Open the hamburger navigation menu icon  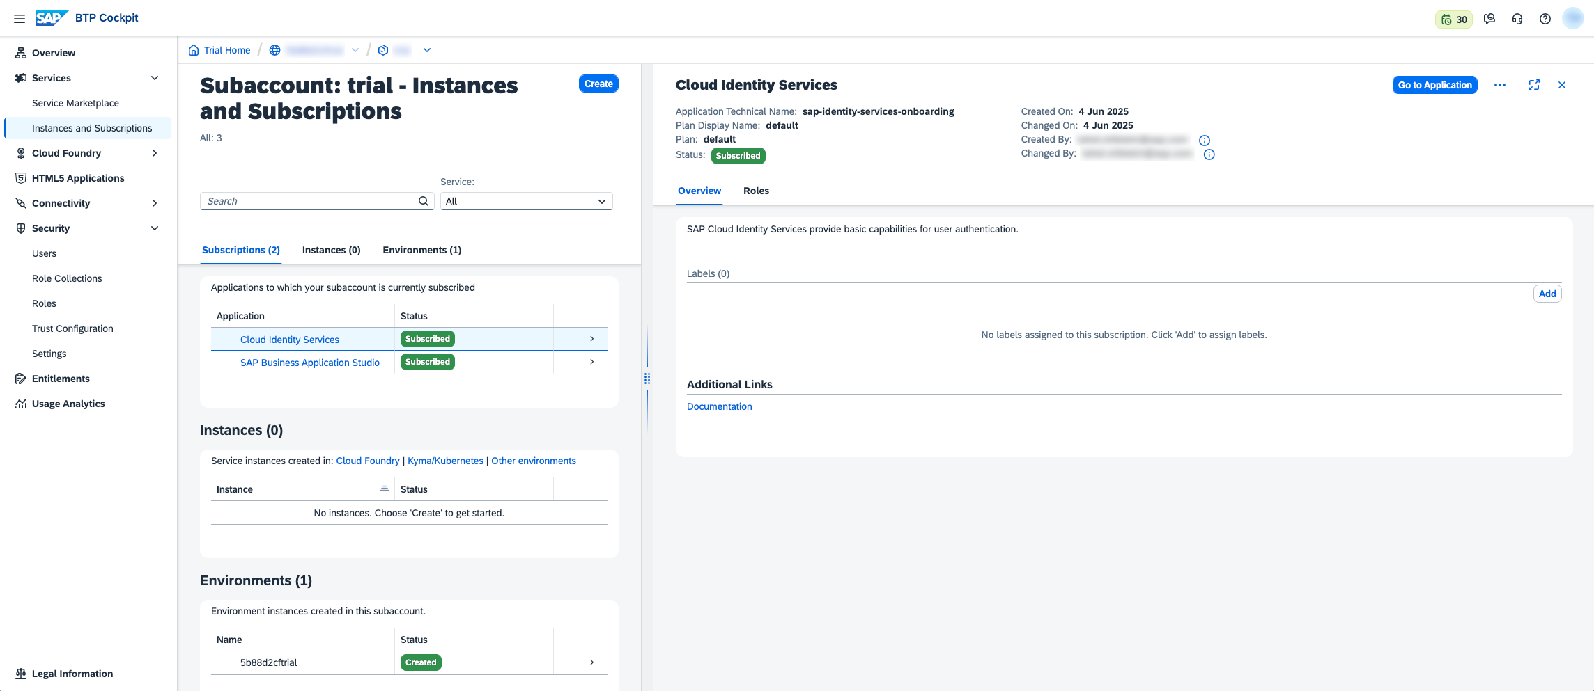pos(20,19)
